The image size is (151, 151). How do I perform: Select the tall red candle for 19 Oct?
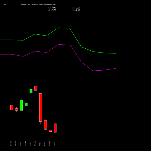click(x=41, y=108)
